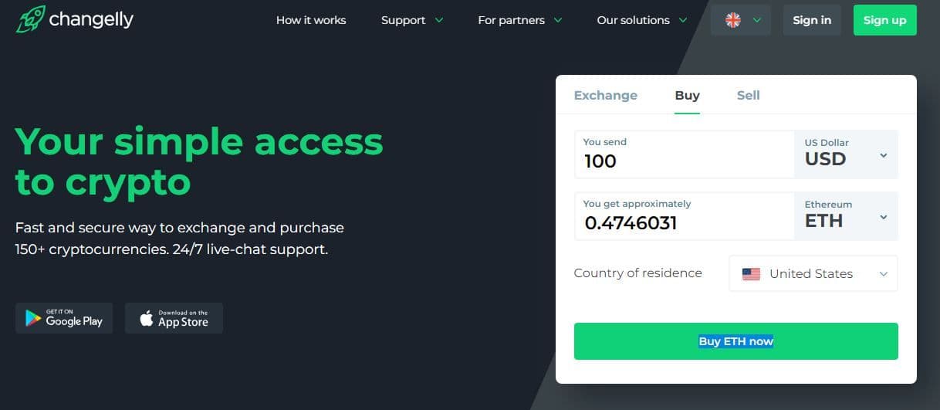940x410 pixels.
Task: Expand the Our solutions menu chevron
Action: [x=682, y=20]
